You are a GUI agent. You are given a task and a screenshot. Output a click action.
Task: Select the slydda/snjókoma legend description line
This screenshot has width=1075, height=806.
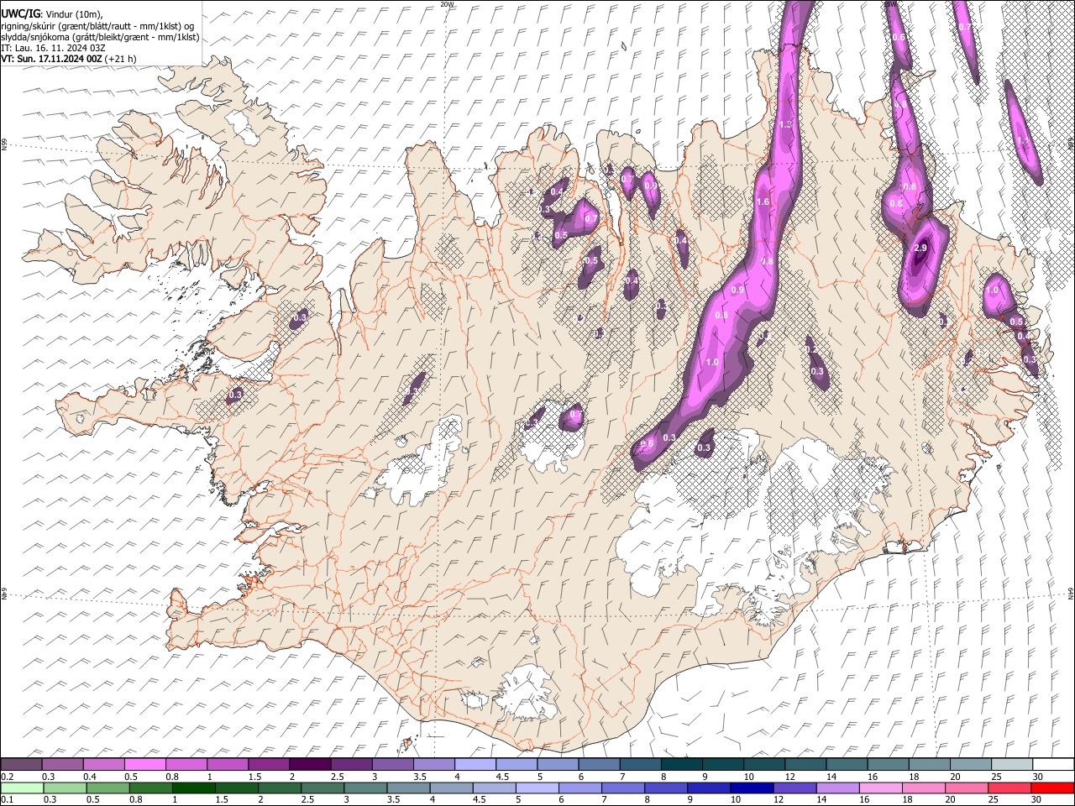point(100,37)
